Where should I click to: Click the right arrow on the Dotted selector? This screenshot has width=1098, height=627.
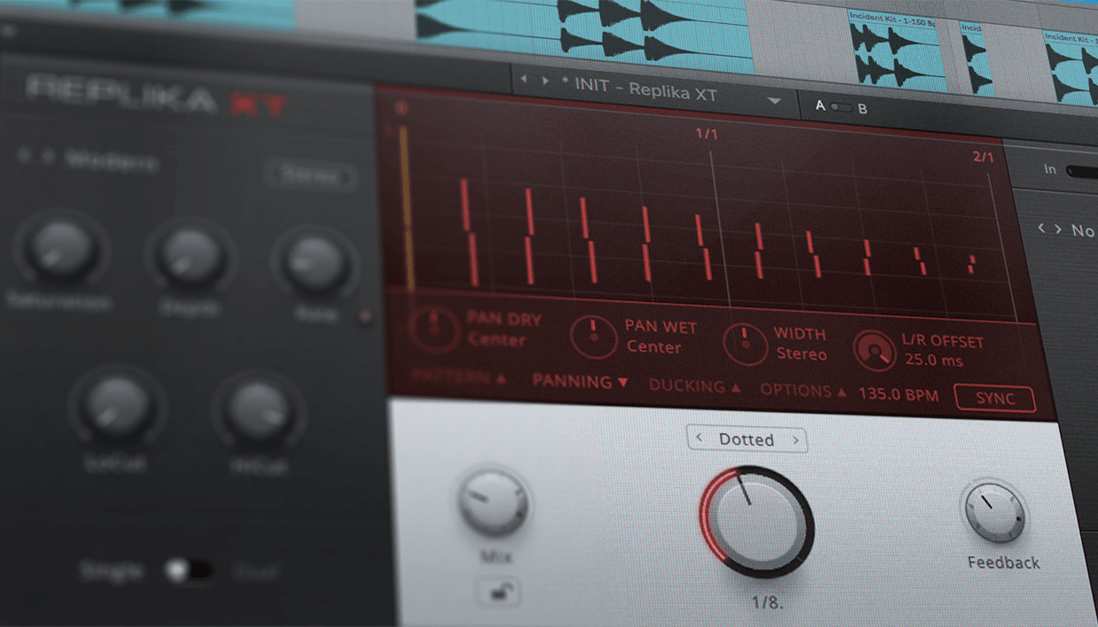click(796, 438)
